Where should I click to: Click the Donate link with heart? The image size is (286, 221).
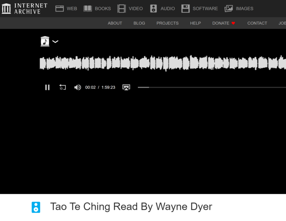pos(223,23)
